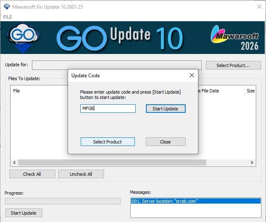266x222 pixels.
Task: Close the Update Code dialog with X
Action: click(191, 76)
